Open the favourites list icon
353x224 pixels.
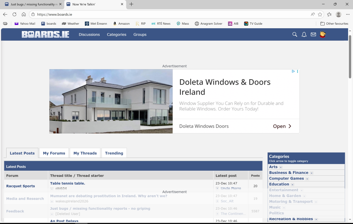(329, 14)
